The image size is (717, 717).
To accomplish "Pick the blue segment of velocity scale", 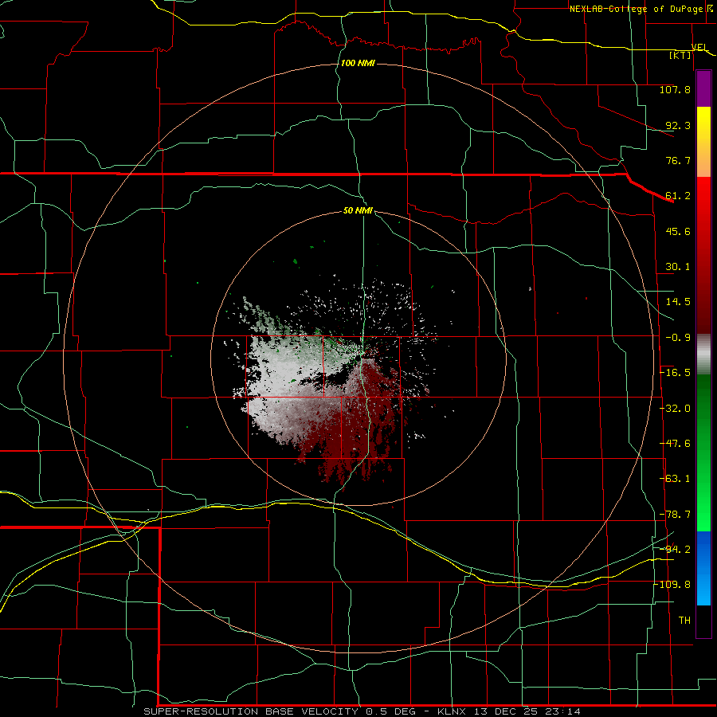I will 703,568.
